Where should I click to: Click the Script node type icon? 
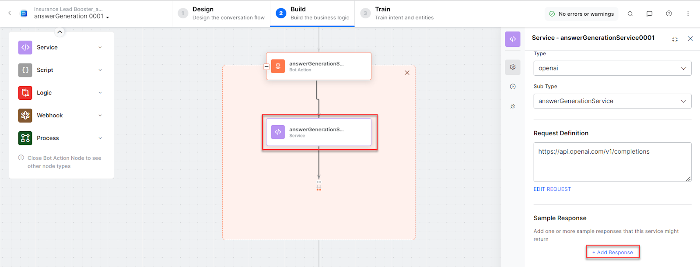coord(25,70)
